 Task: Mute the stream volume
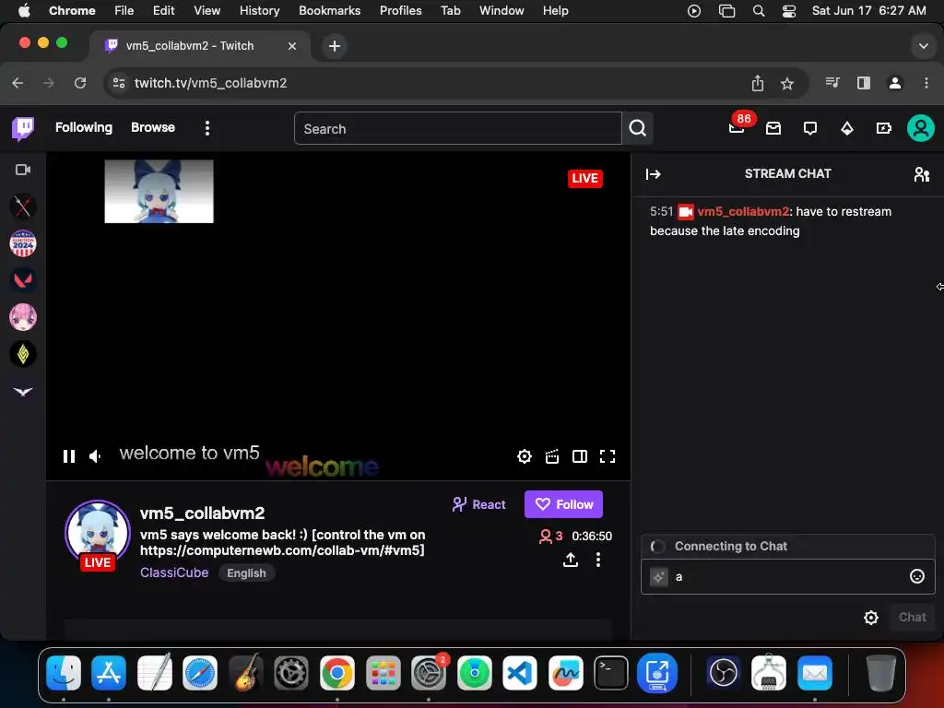pyautogui.click(x=95, y=456)
